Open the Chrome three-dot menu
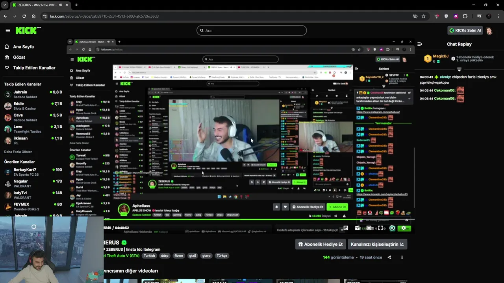Image resolution: width=504 pixels, height=283 pixels. [498, 16]
